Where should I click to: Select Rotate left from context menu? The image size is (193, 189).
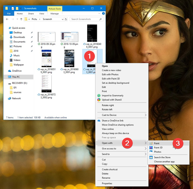[107, 110]
